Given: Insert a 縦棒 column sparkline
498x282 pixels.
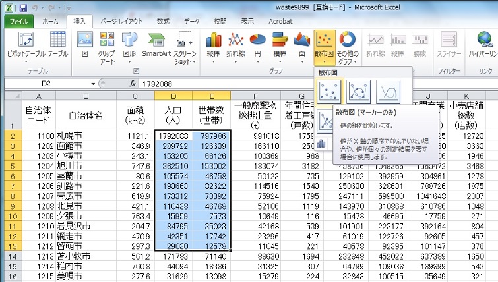Looking at the screenshot, I should click(x=398, y=46).
